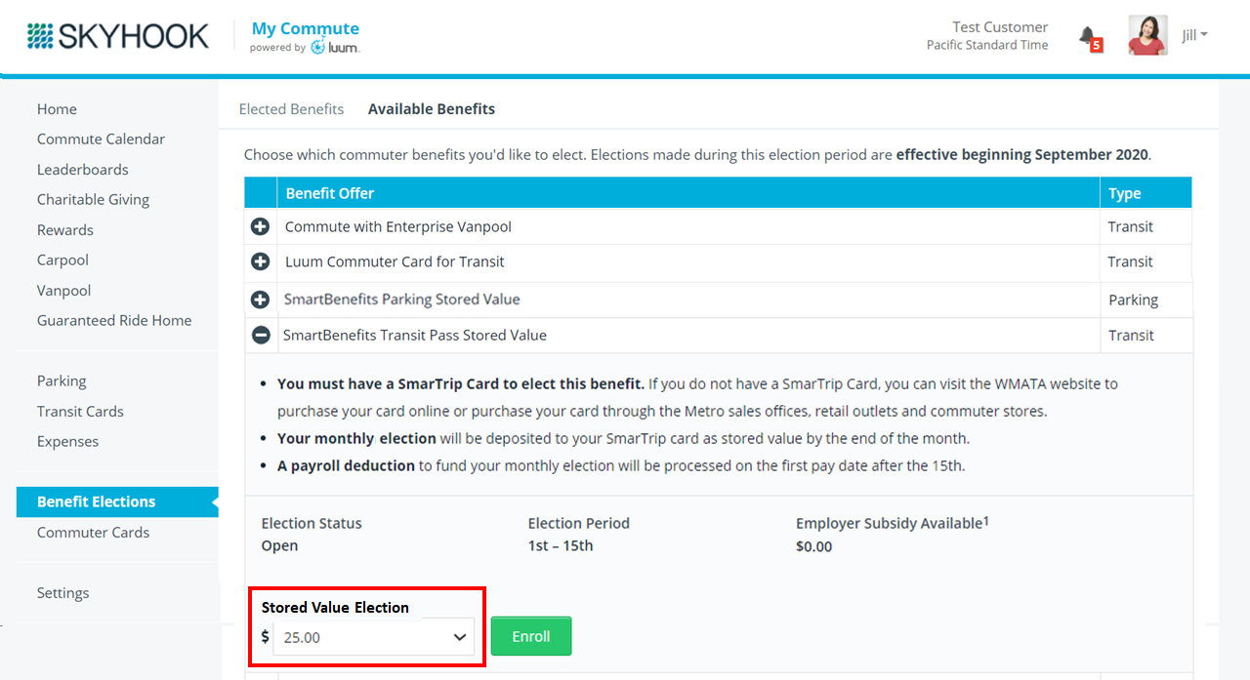Image resolution: width=1250 pixels, height=680 pixels.
Task: Expand Commute with Enterprise Vanpool row
Action: tap(261, 226)
